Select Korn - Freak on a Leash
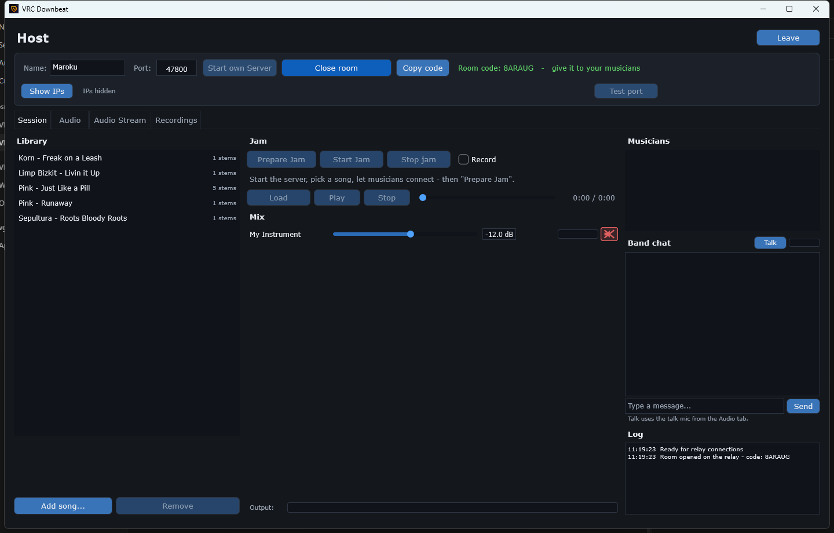 pyautogui.click(x=127, y=158)
